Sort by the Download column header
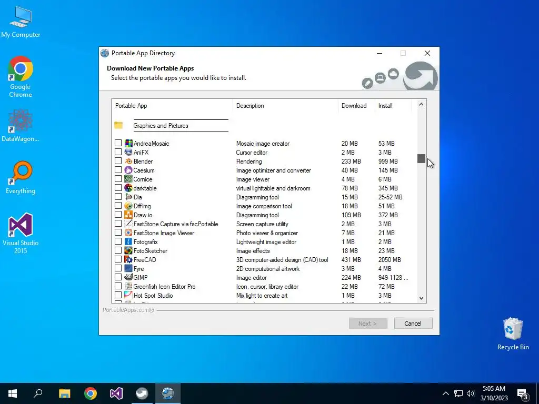The height and width of the screenshot is (404, 539). tap(356, 106)
